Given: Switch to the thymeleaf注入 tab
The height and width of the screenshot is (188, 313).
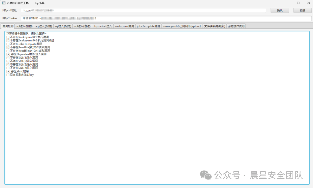Looking at the screenshot, I should tap(103, 26).
